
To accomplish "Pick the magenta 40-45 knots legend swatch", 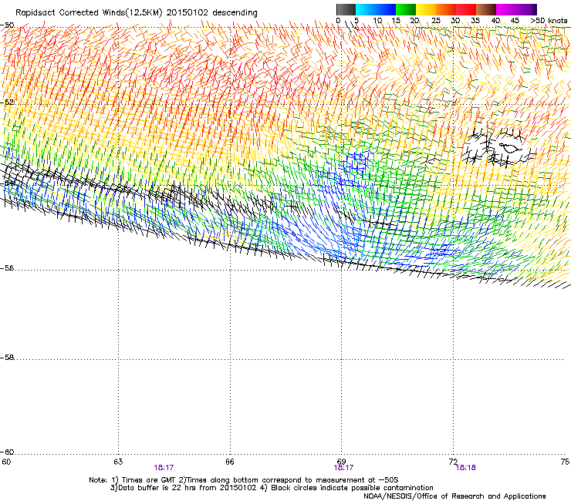I will (506, 9).
